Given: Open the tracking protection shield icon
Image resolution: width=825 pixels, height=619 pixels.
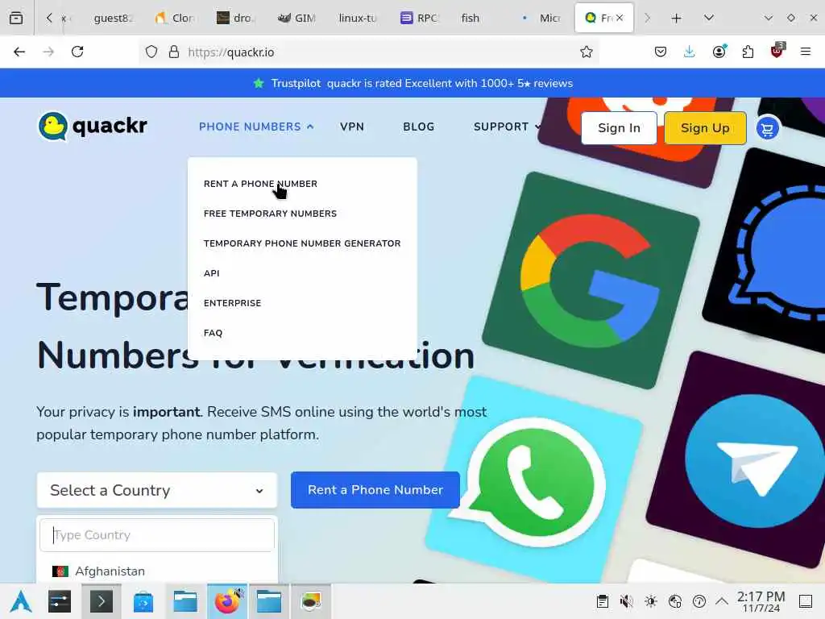Looking at the screenshot, I should coord(151,52).
